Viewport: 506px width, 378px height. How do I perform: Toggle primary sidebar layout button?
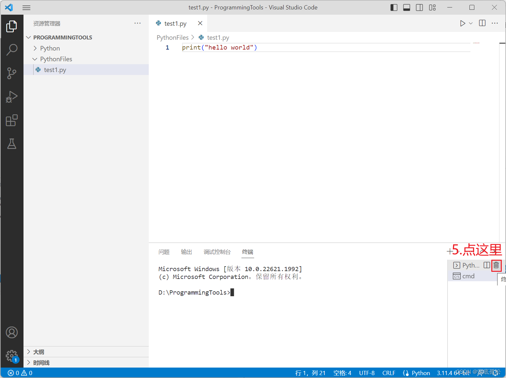pyautogui.click(x=394, y=7)
